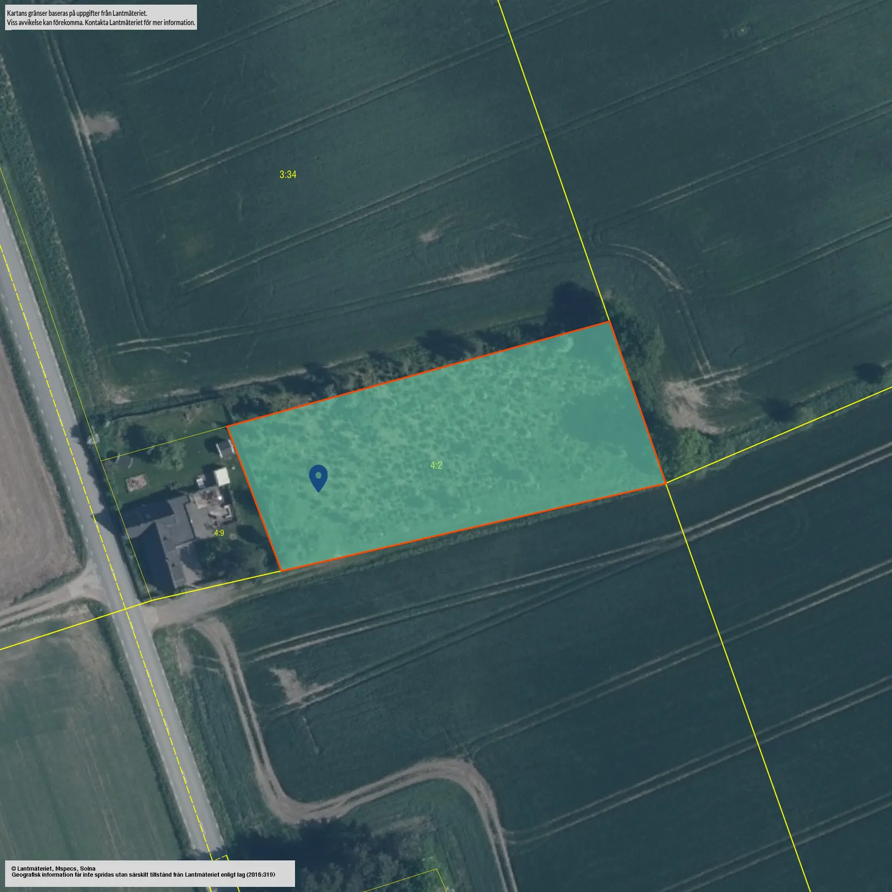Screen dimensions: 892x892
Task: Click the southeast corner of red boundary
Action: point(665,484)
